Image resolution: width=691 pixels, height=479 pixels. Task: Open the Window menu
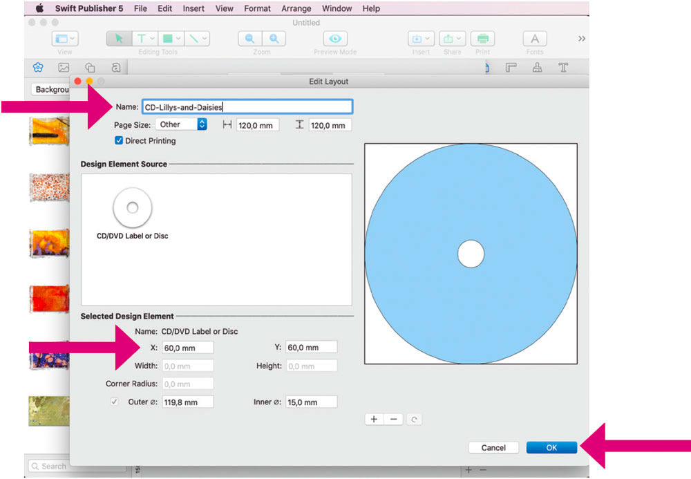coord(337,8)
